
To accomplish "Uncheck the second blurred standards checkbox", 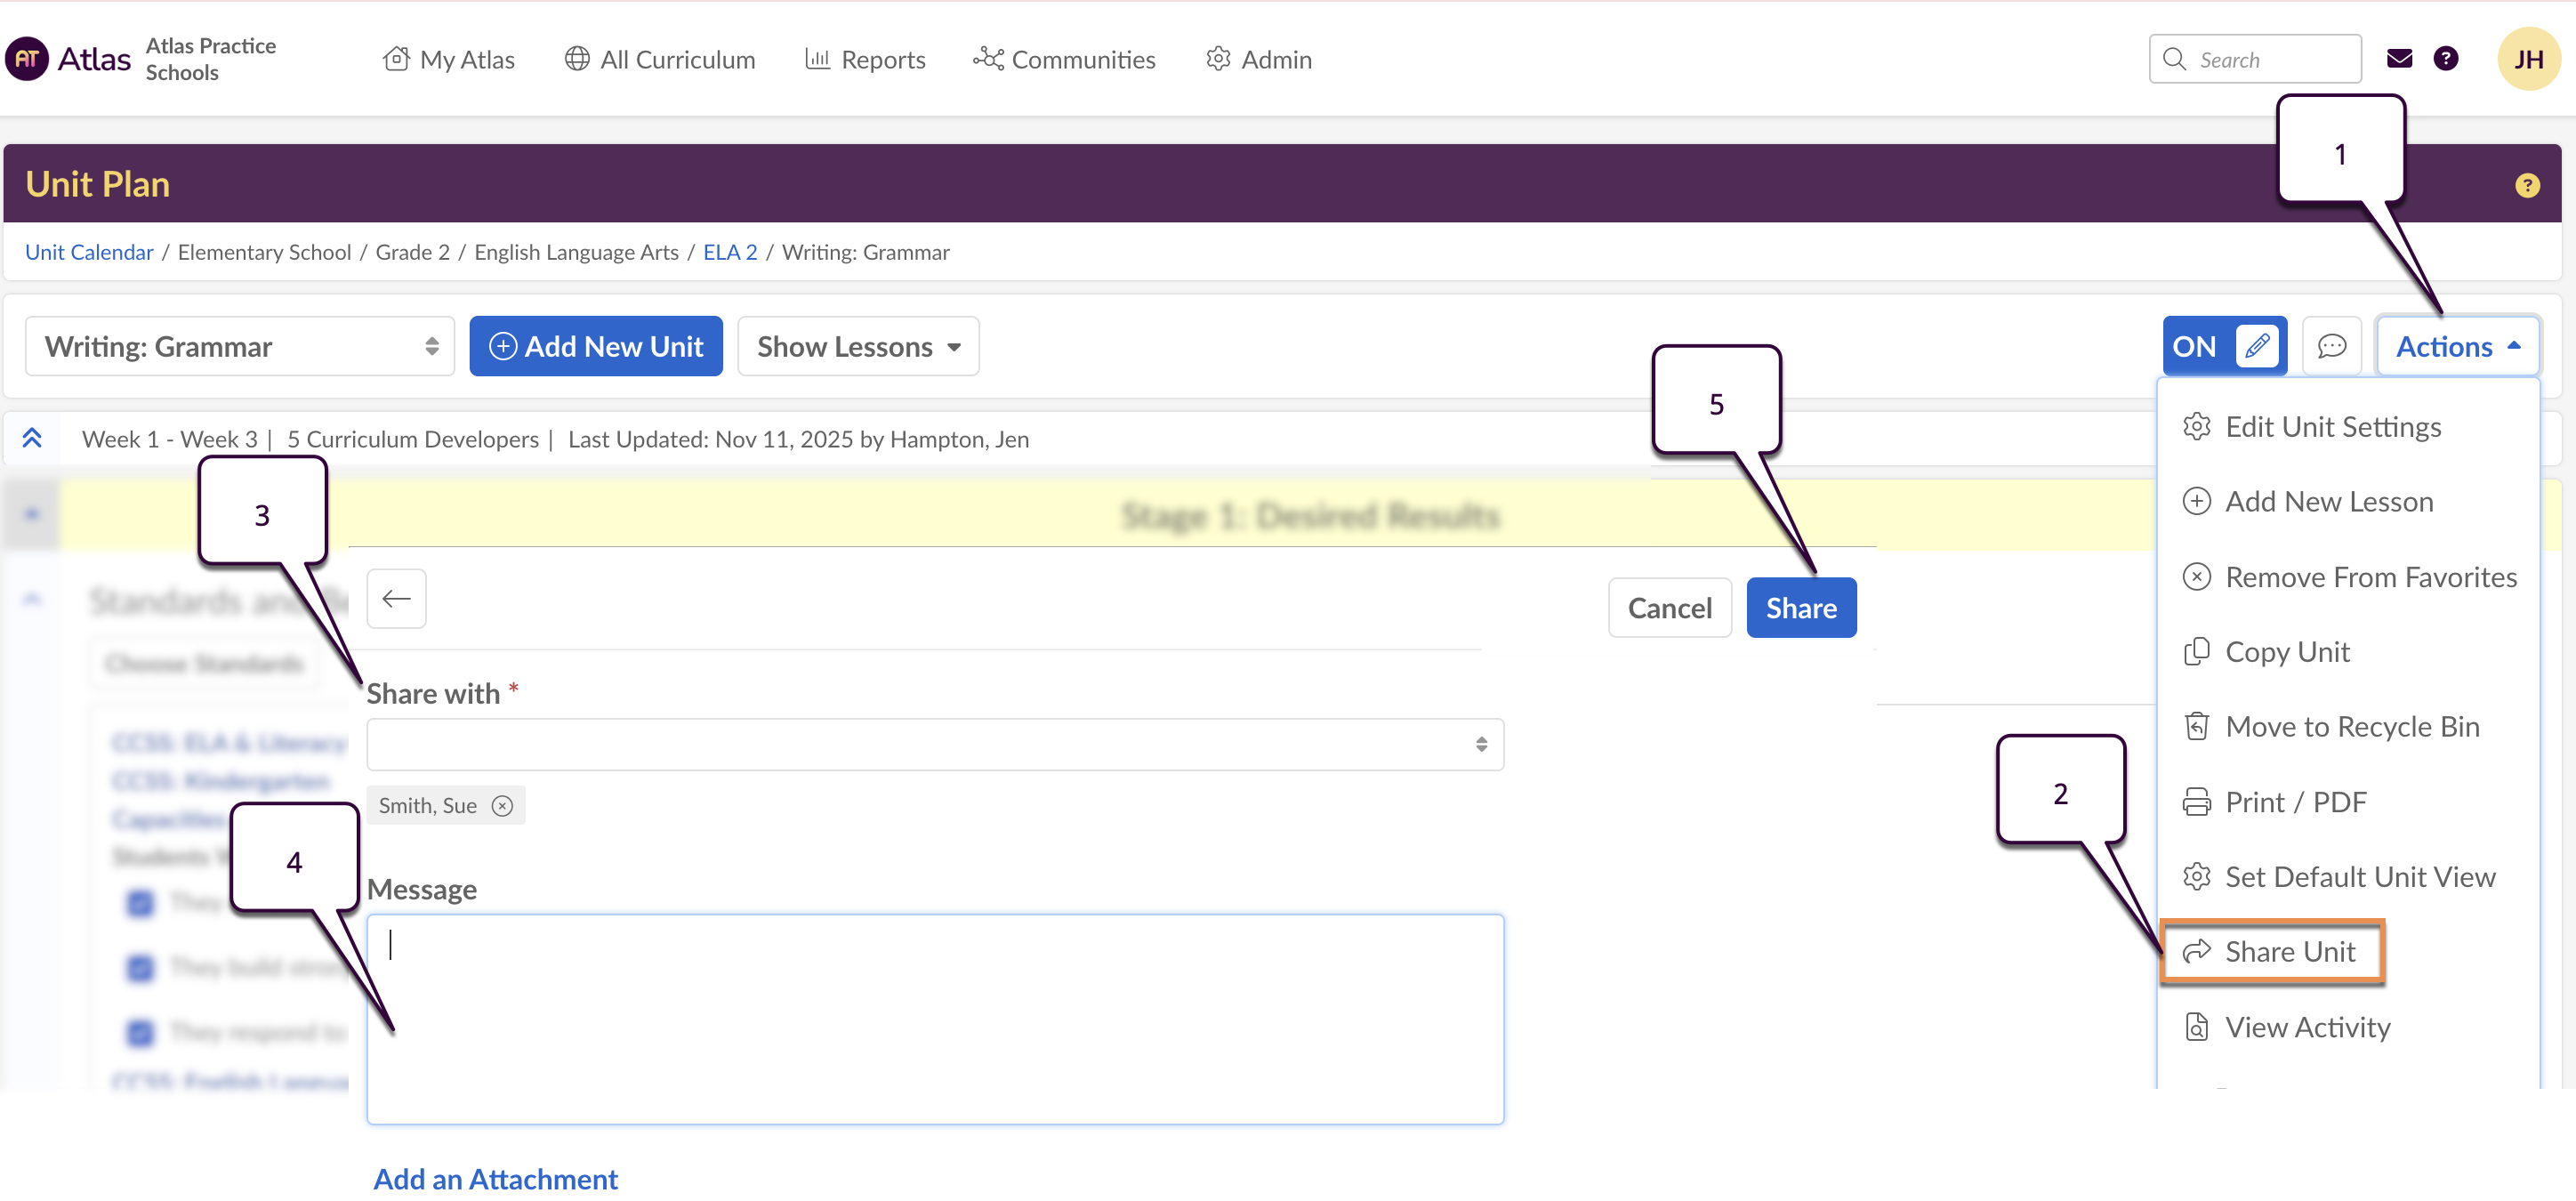I will coord(141,968).
